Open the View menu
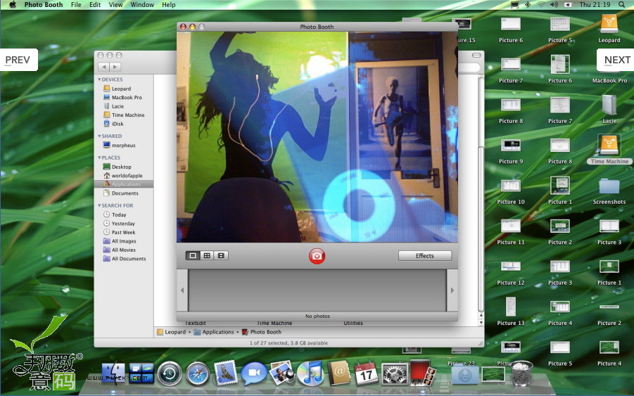Viewport: 634px width, 396px height. coord(115,4)
